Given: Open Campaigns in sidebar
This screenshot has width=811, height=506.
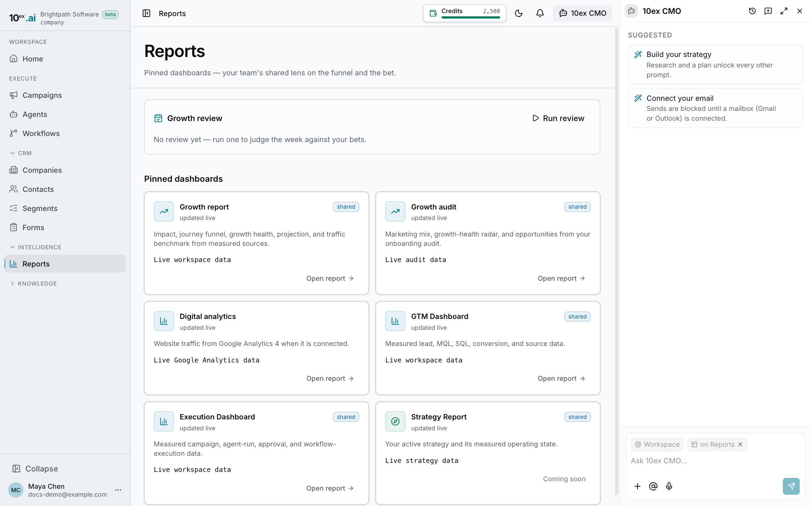Looking at the screenshot, I should 65,95.
